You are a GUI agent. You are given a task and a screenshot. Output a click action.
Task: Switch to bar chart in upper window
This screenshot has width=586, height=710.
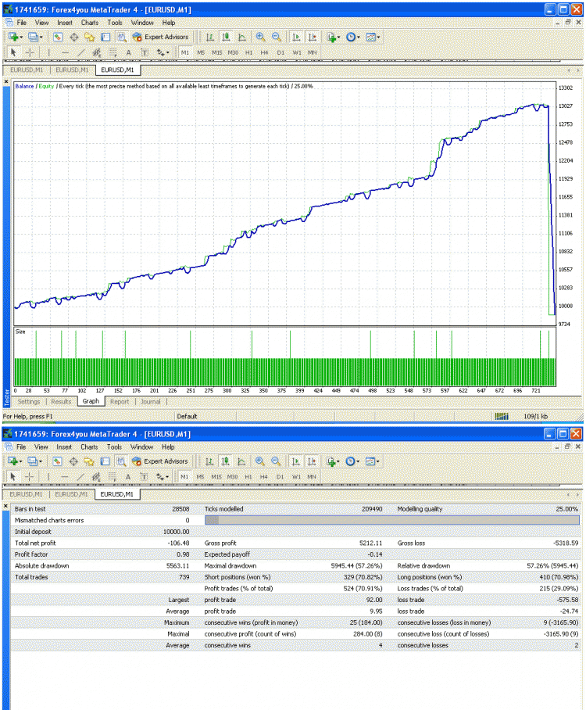[210, 37]
